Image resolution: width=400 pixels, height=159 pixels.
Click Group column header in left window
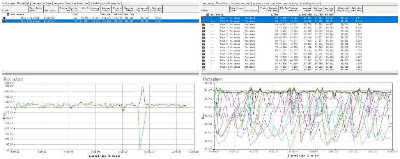[x=14, y=9]
